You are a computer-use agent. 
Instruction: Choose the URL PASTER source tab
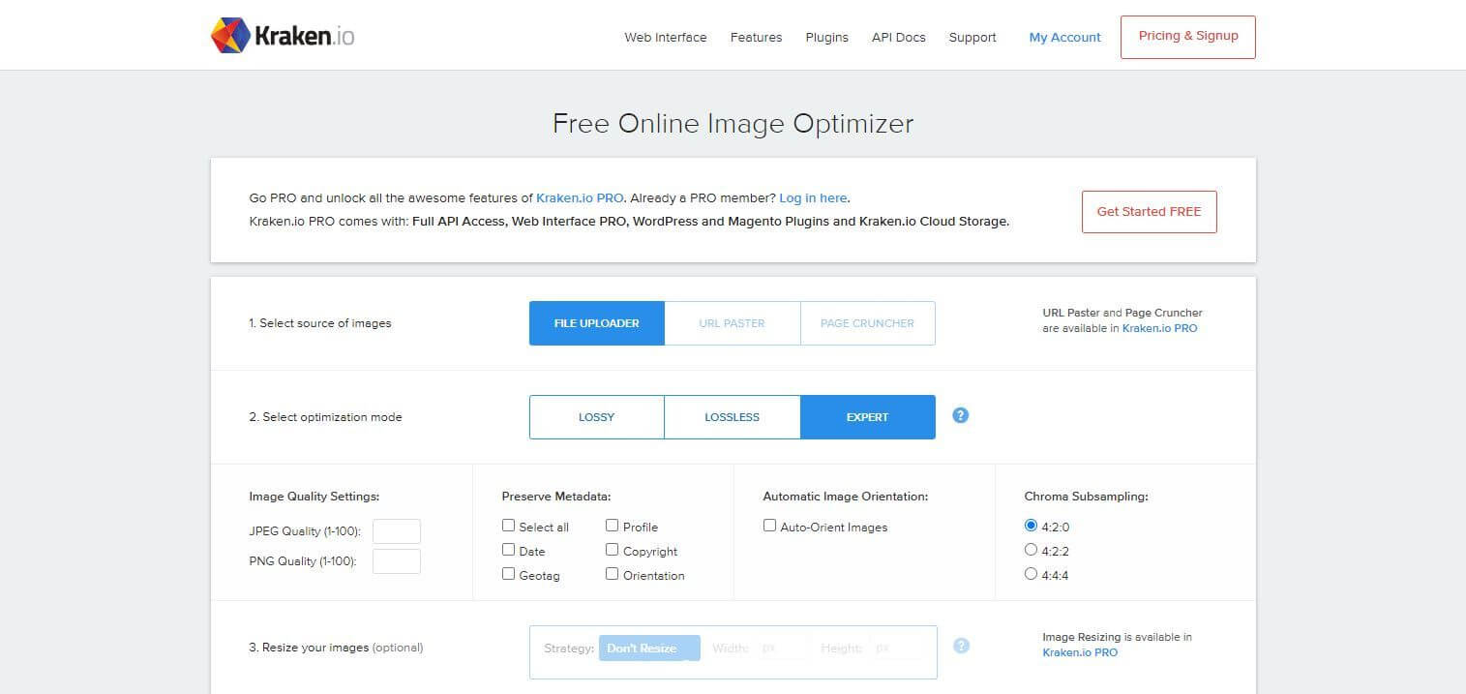[732, 323]
